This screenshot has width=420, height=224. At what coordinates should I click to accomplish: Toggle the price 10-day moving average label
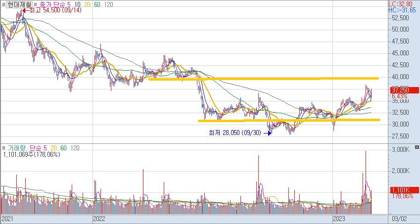pyautogui.click(x=77, y=4)
